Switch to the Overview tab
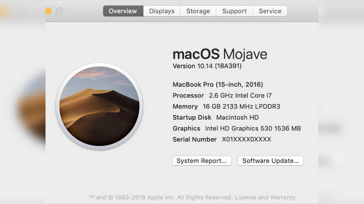 click(x=123, y=11)
